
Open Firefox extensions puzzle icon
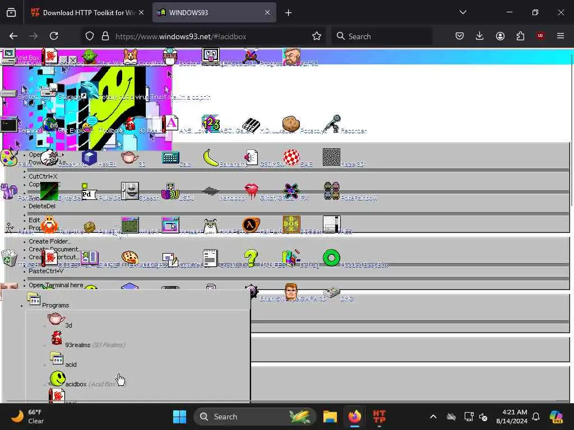(x=520, y=36)
